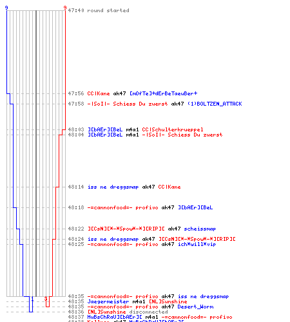Select ][CsN][*-*Spow*-*][RIP][ at 48:22
The height and width of the screenshot is (322, 290).
[126, 229]
